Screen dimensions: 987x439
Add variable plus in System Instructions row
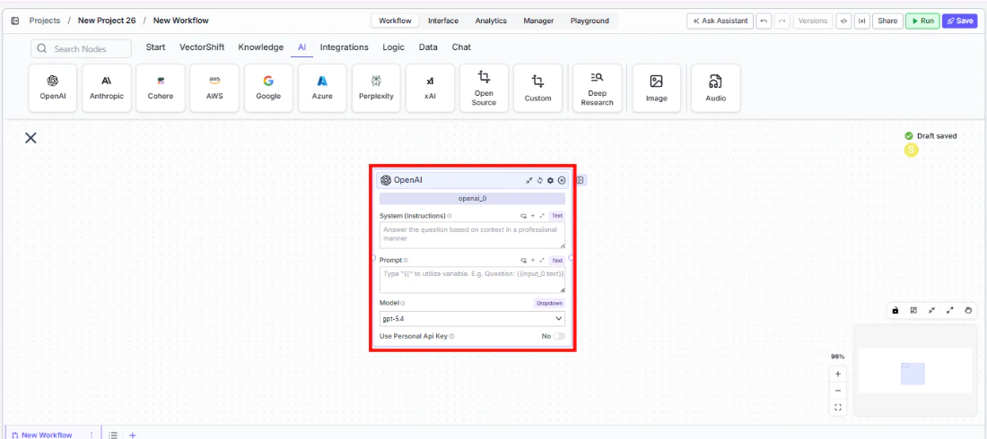[532, 216]
